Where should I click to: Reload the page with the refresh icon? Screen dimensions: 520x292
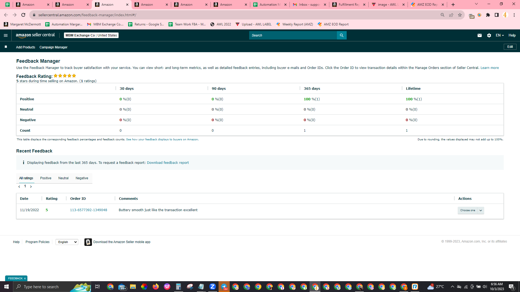[23, 15]
